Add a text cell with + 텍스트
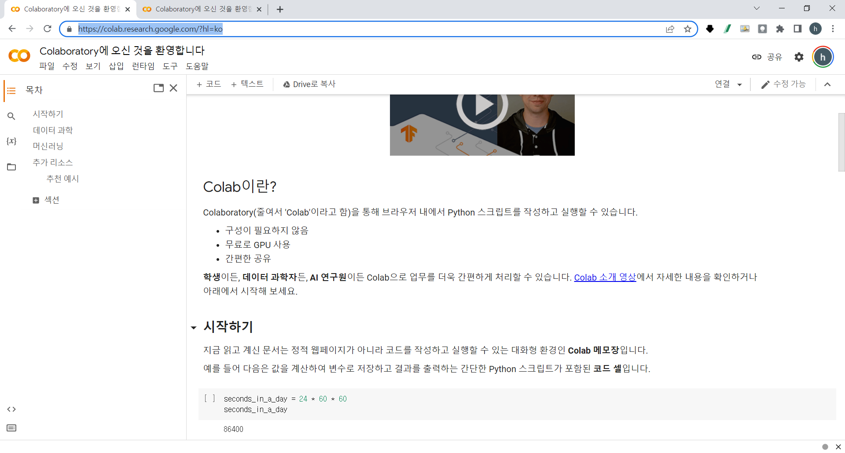The image size is (845, 453). coord(247,84)
